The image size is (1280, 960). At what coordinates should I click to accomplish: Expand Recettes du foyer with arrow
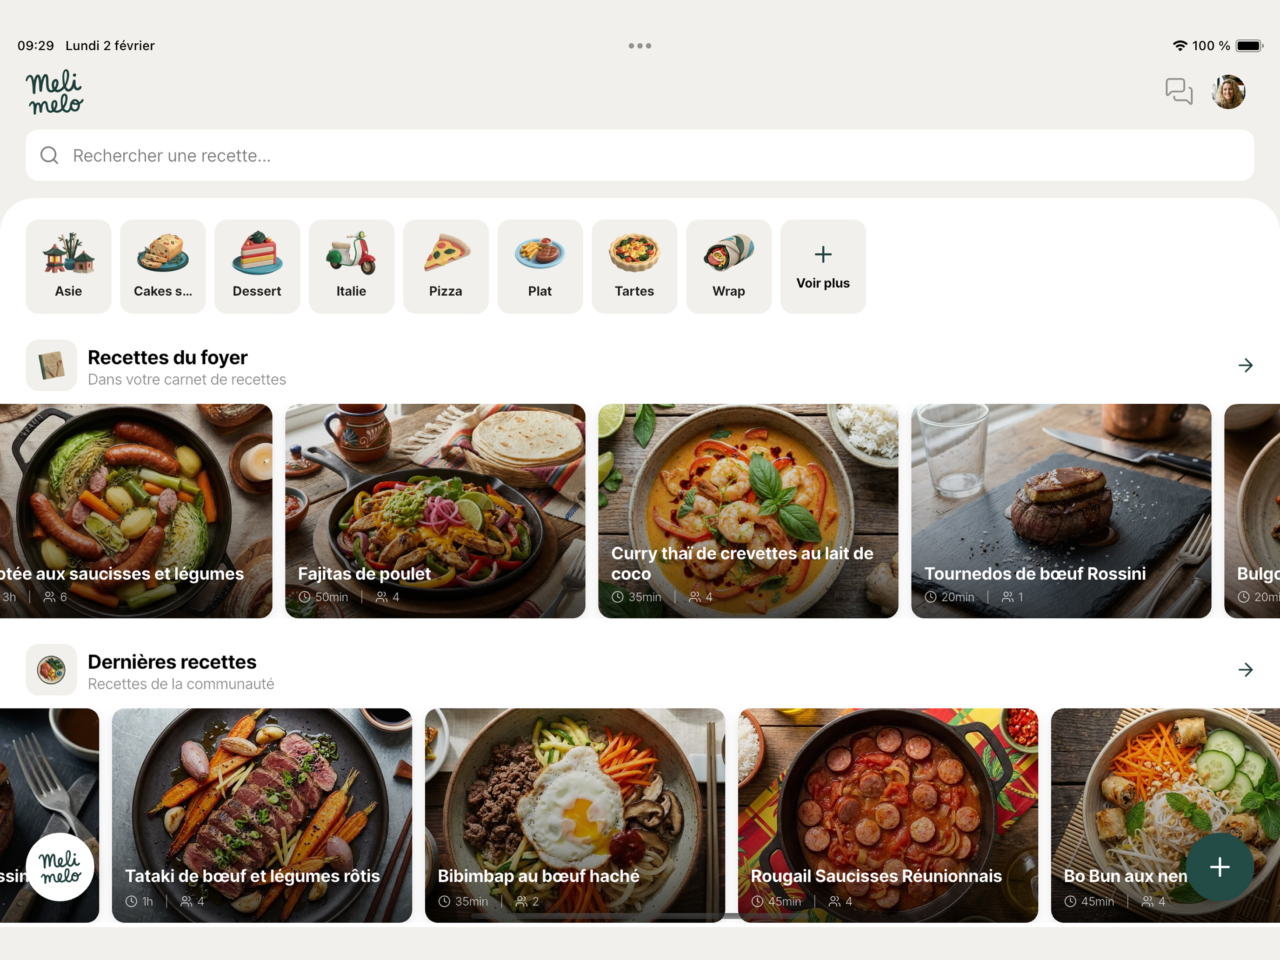(1245, 365)
